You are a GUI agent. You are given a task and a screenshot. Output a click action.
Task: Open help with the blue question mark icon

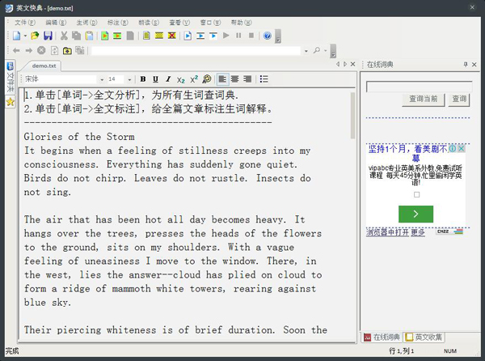click(268, 36)
